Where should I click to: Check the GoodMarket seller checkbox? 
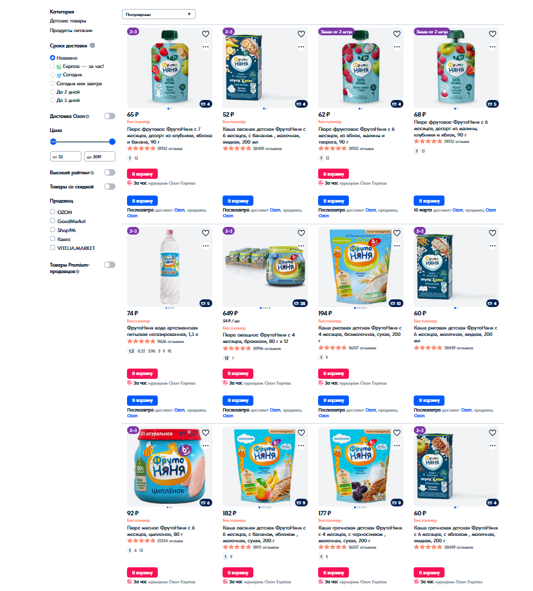(53, 221)
